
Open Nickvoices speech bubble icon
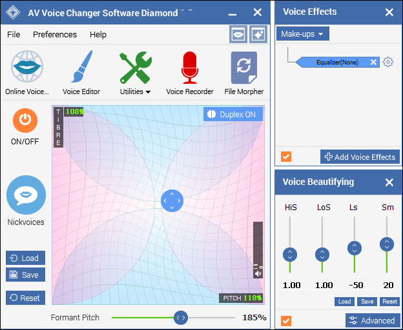point(26,195)
